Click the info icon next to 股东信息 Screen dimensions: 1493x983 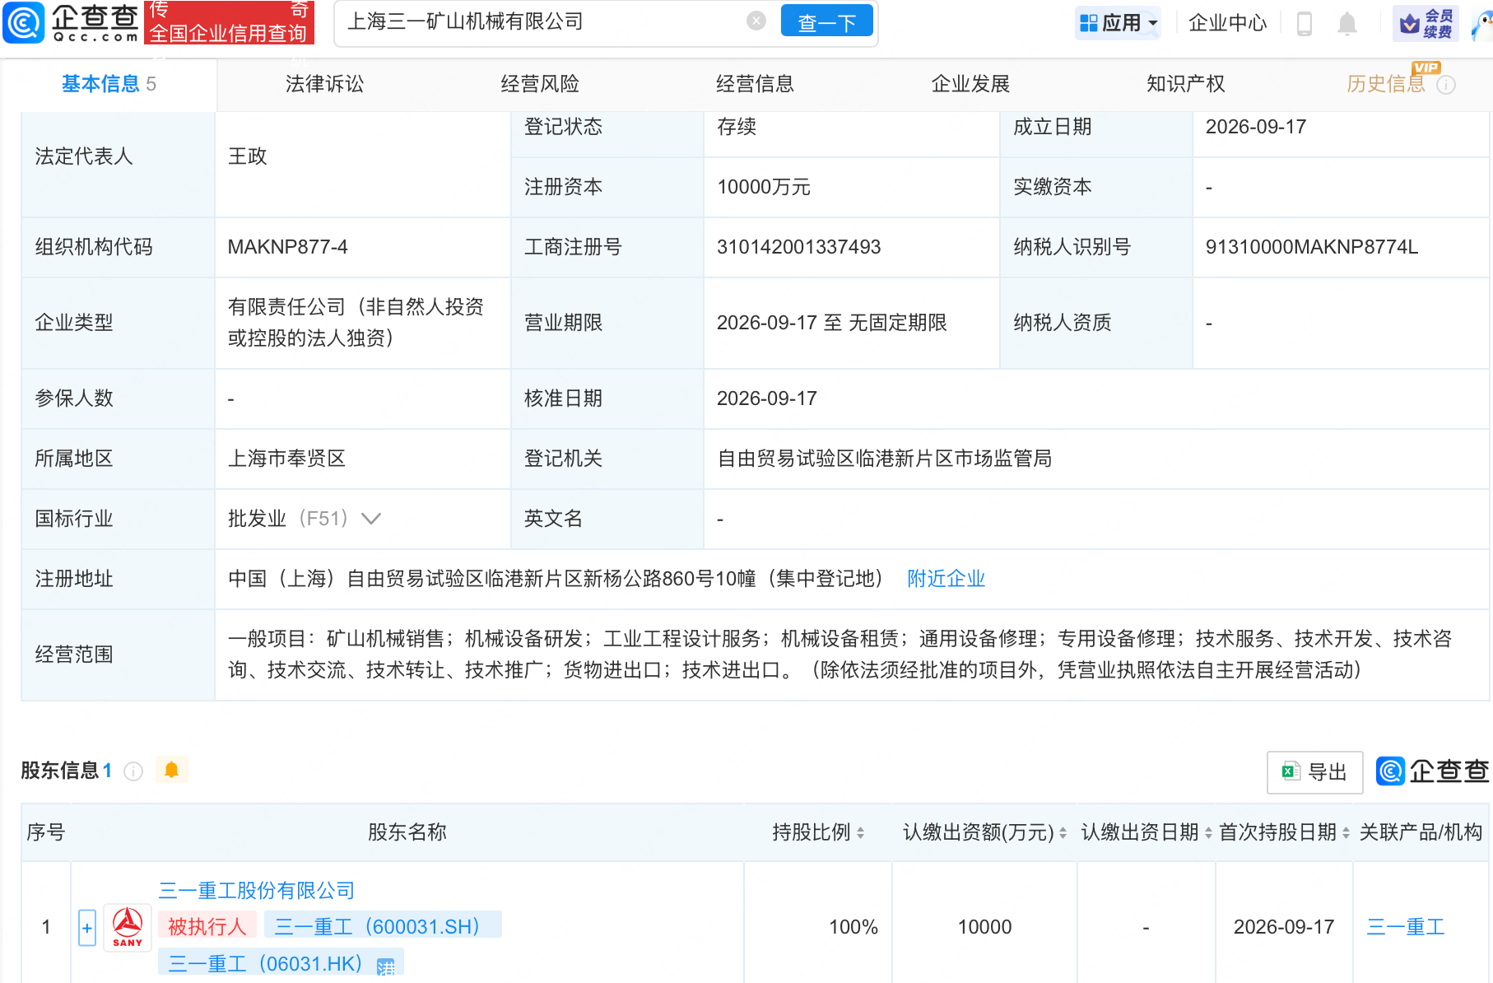pyautogui.click(x=133, y=771)
